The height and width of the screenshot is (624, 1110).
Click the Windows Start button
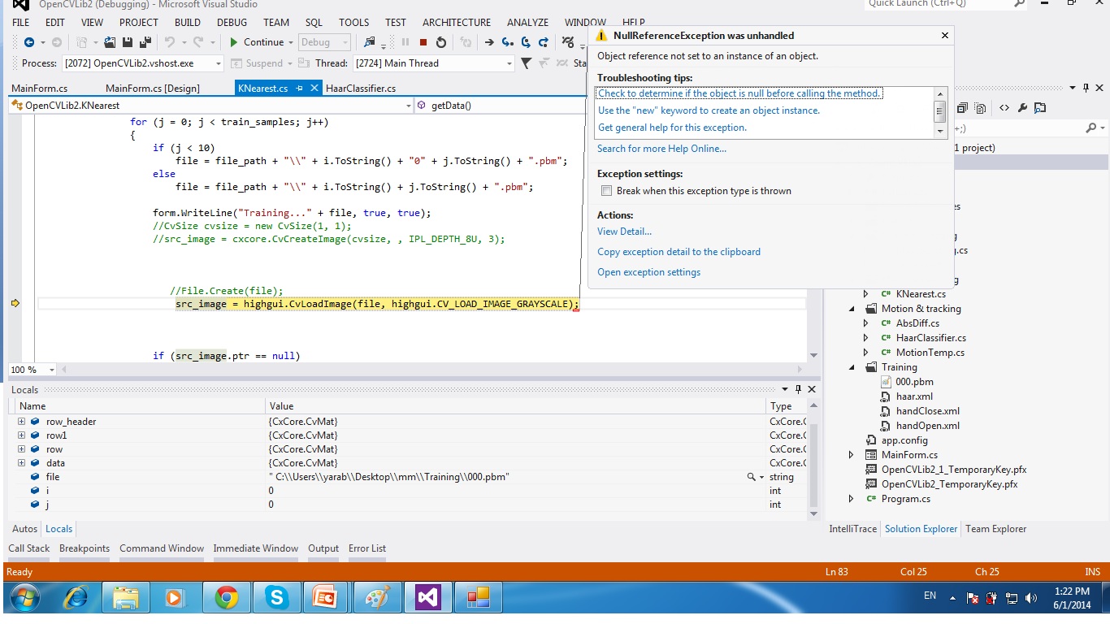[x=24, y=599]
